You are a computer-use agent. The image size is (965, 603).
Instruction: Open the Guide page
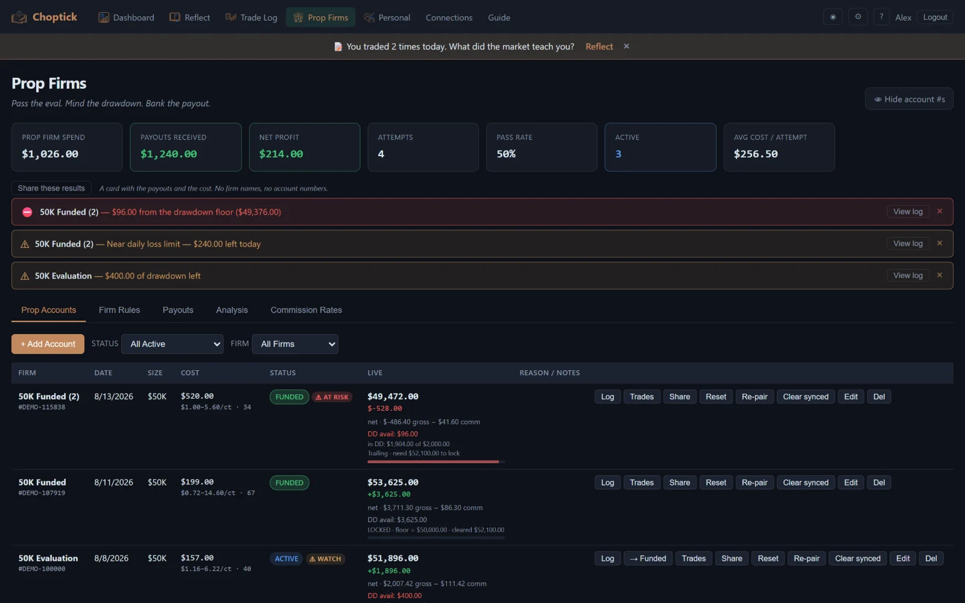pos(499,17)
